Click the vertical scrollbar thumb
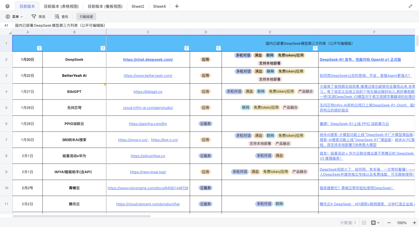Viewport: 419px width, 227px height. point(417,41)
